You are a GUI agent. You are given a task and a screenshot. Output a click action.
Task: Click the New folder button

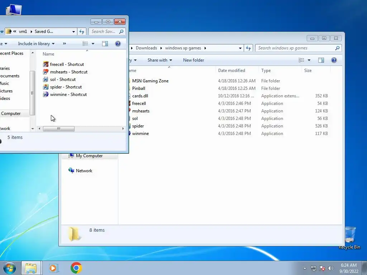[194, 60]
